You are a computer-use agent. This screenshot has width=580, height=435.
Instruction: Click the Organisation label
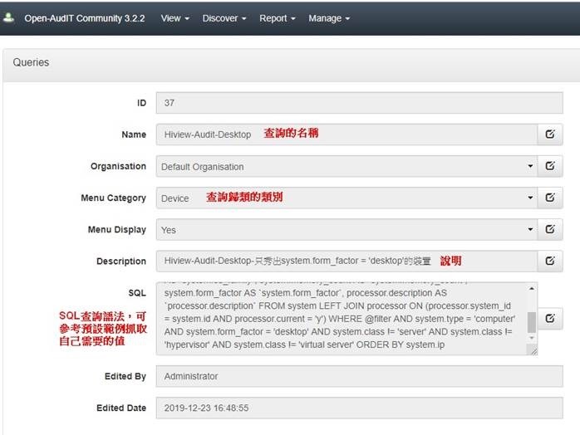click(118, 166)
